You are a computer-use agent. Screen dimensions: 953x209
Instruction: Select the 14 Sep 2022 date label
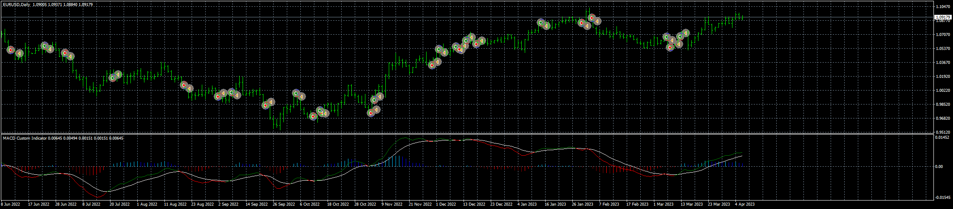click(x=257, y=204)
